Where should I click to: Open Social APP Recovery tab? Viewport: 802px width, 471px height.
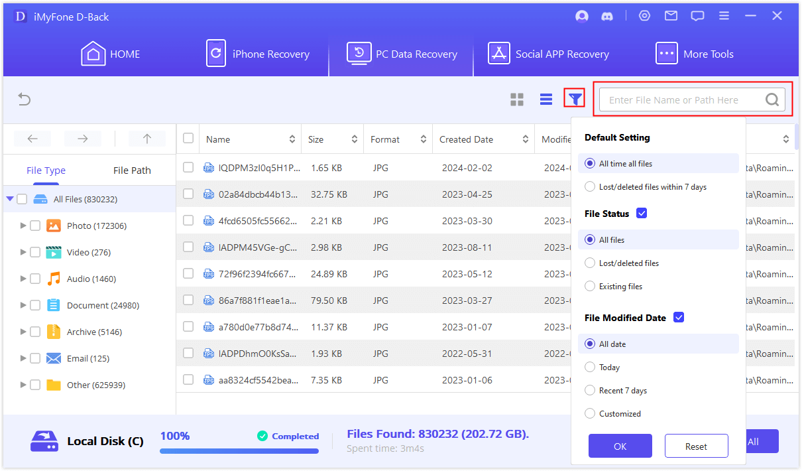coord(549,54)
